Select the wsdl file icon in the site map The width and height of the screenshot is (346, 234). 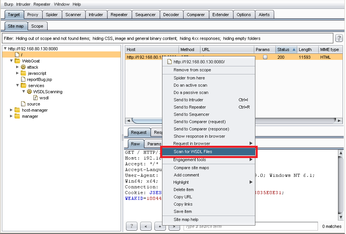(35, 98)
